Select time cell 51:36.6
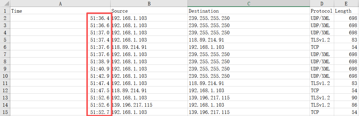359x116 pixels. tap(61, 25)
